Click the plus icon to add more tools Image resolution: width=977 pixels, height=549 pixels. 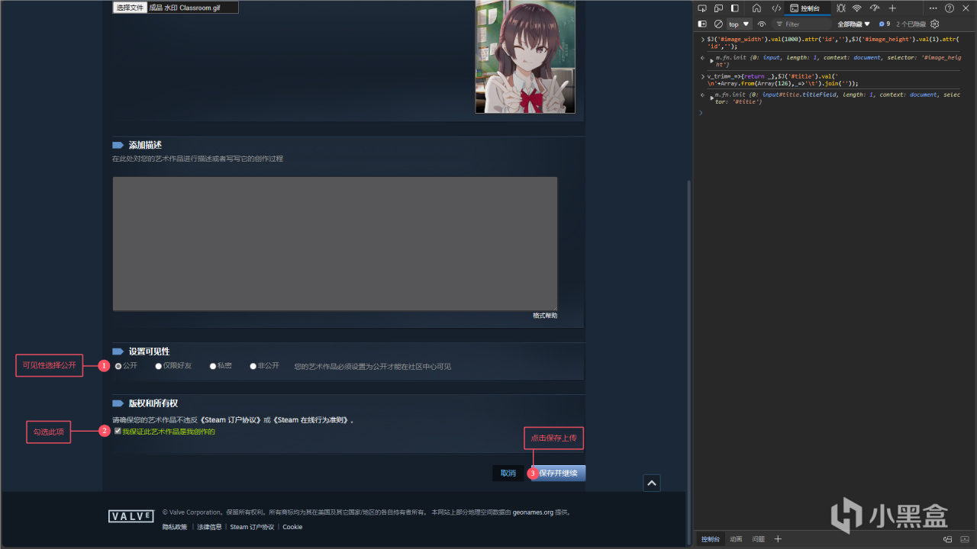(892, 8)
